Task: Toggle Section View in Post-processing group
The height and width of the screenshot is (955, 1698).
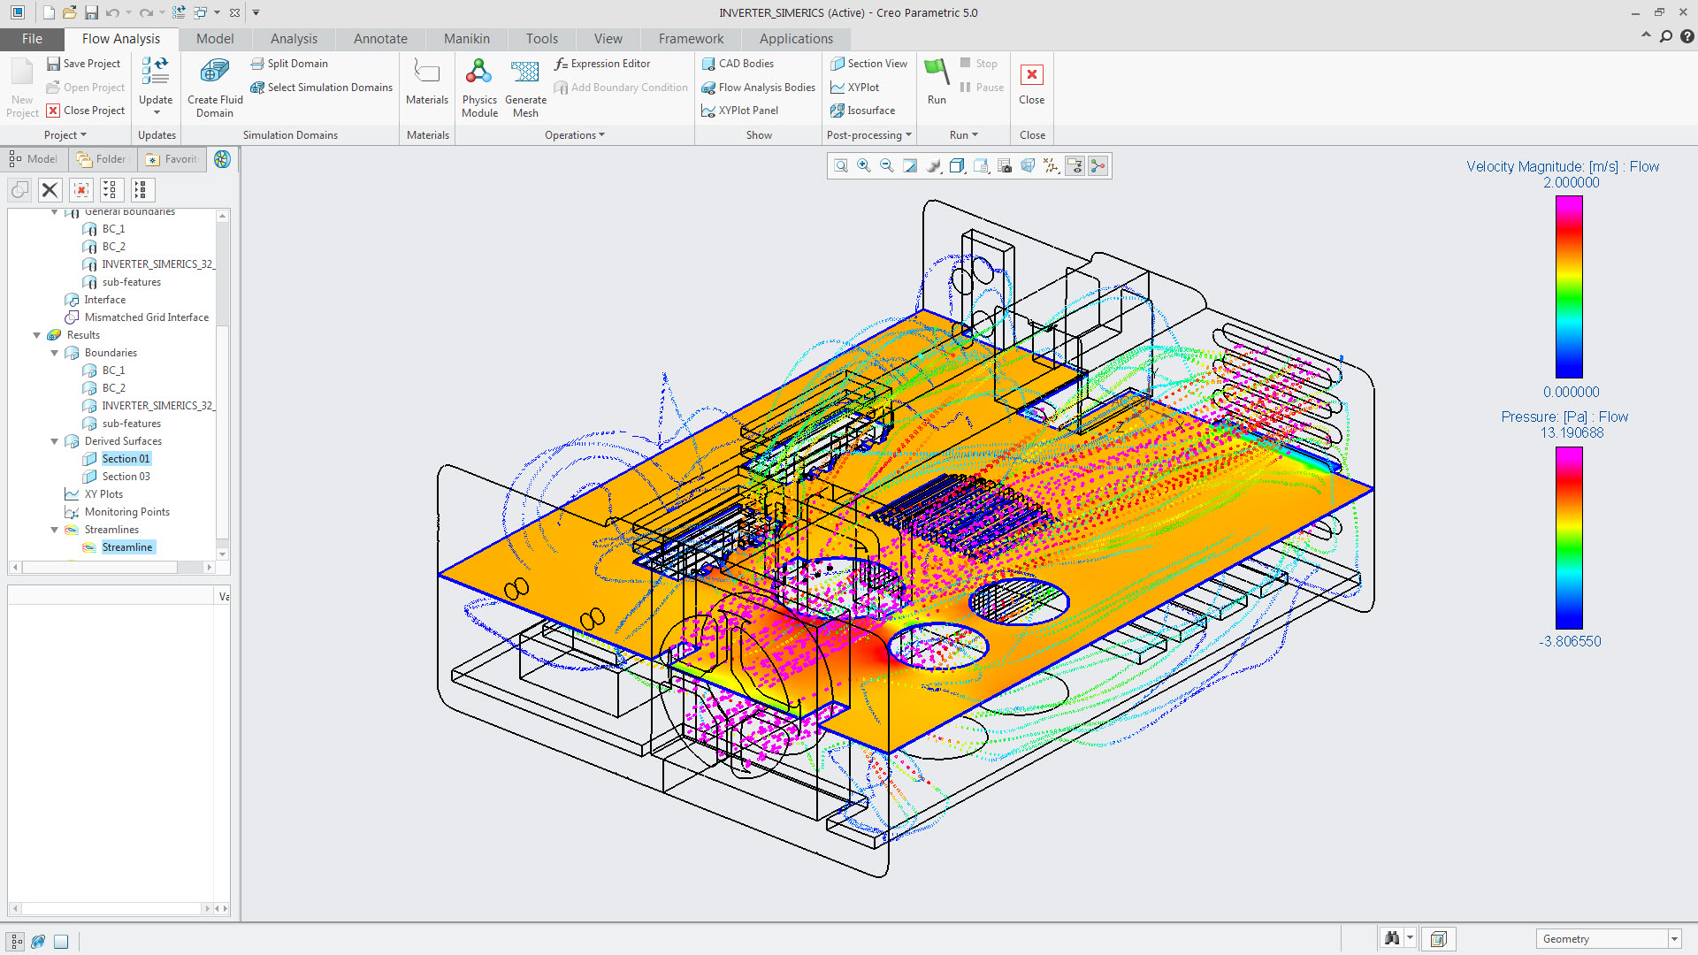Action: point(869,63)
